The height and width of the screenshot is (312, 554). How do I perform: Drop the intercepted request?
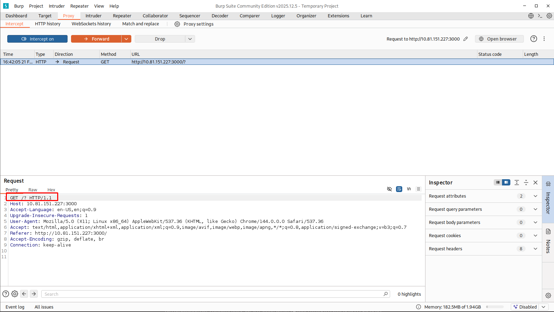coord(160,39)
